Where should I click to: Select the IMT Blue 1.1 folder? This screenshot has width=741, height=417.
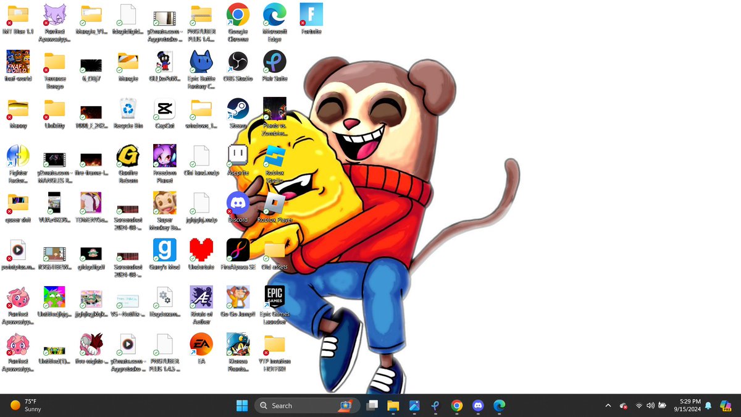point(18,19)
